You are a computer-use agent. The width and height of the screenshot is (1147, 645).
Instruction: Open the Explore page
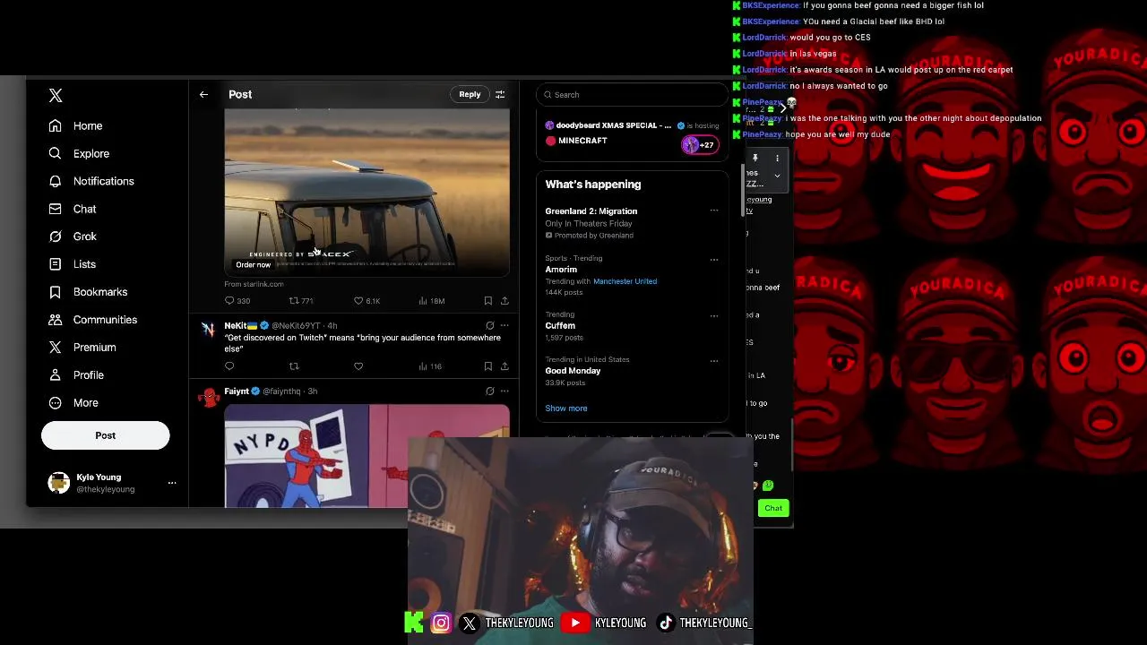click(x=79, y=154)
